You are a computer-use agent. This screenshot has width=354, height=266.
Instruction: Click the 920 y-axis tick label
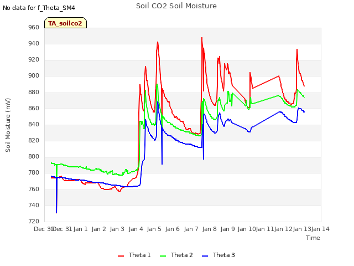34,60
